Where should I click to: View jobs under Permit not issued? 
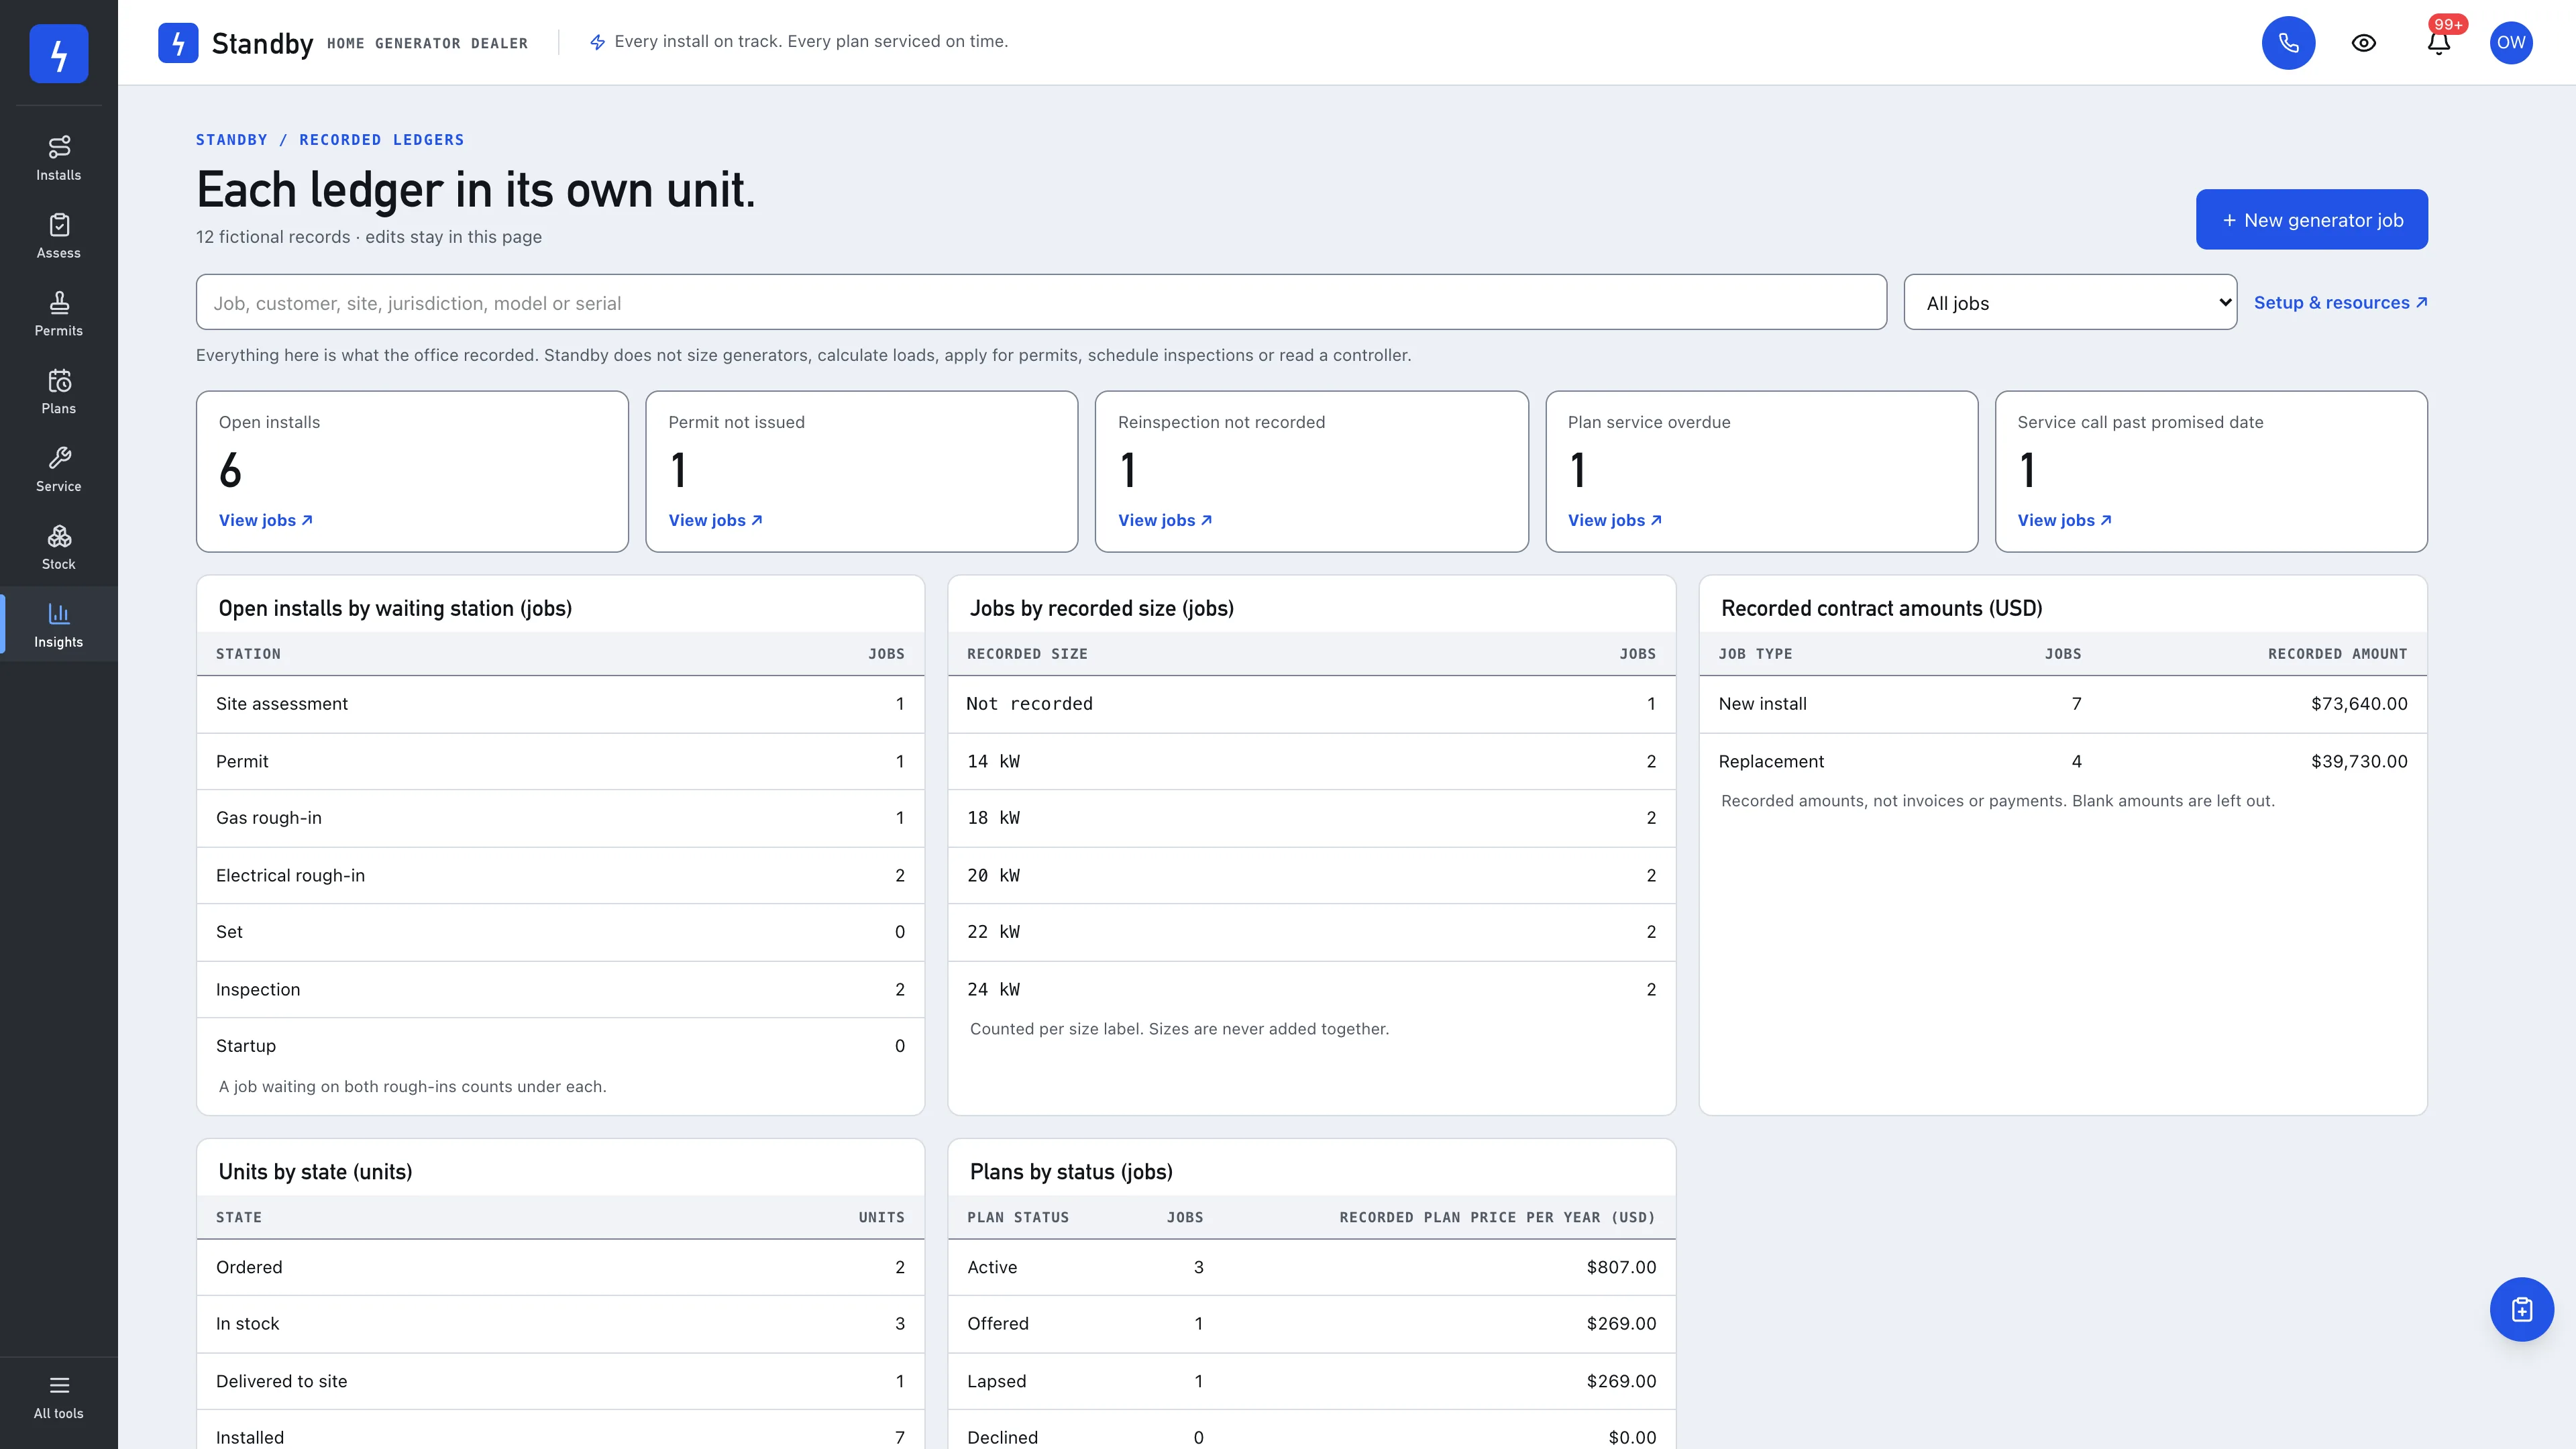pos(716,520)
